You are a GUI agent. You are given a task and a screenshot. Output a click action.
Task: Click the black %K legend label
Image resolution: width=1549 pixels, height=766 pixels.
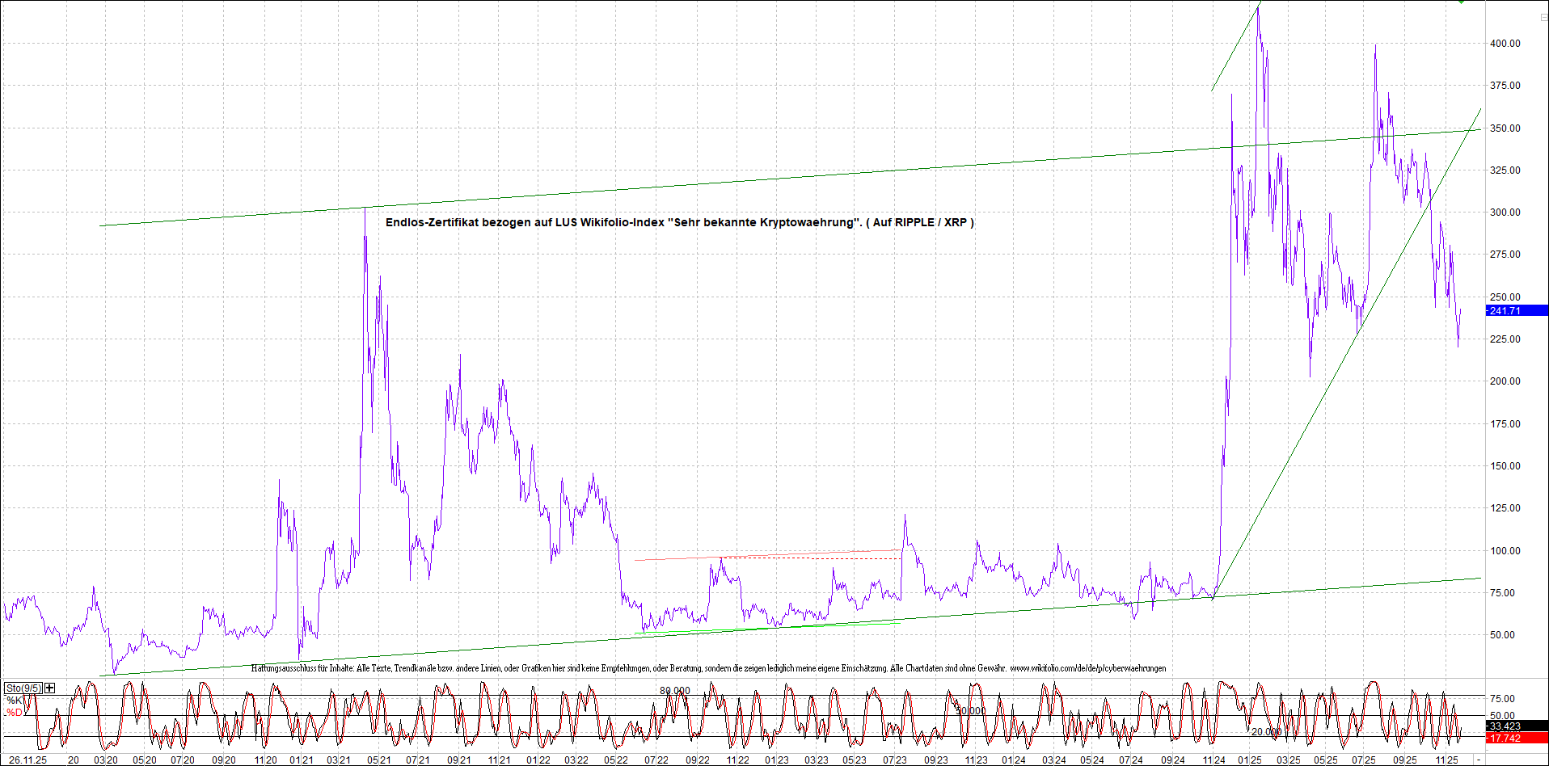coord(15,701)
